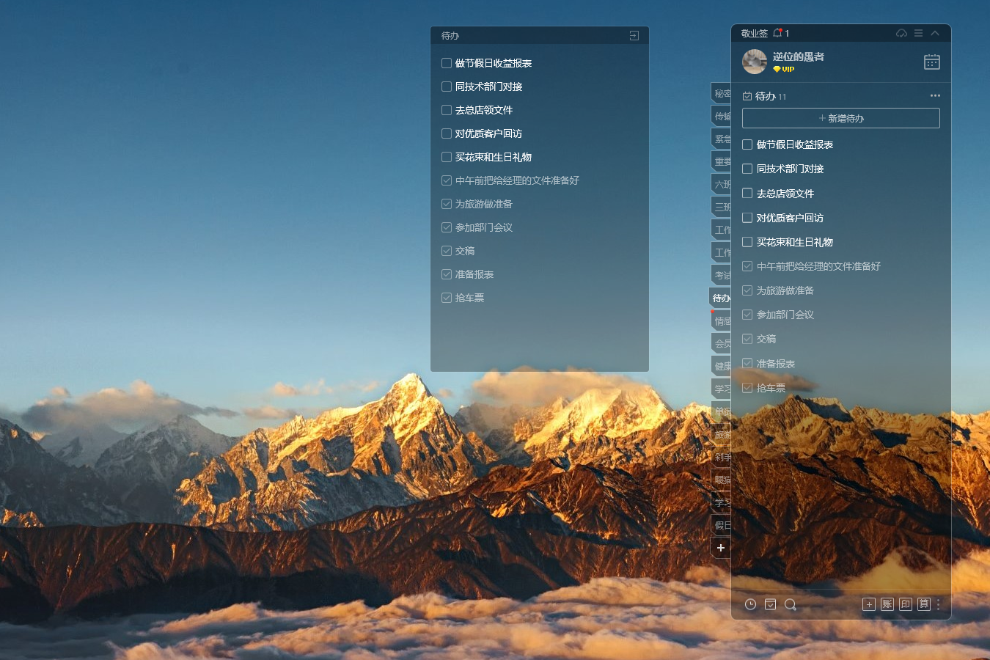
Task: Check 买花束和生日礼物 in the 敬业签 panel
Action: [747, 242]
